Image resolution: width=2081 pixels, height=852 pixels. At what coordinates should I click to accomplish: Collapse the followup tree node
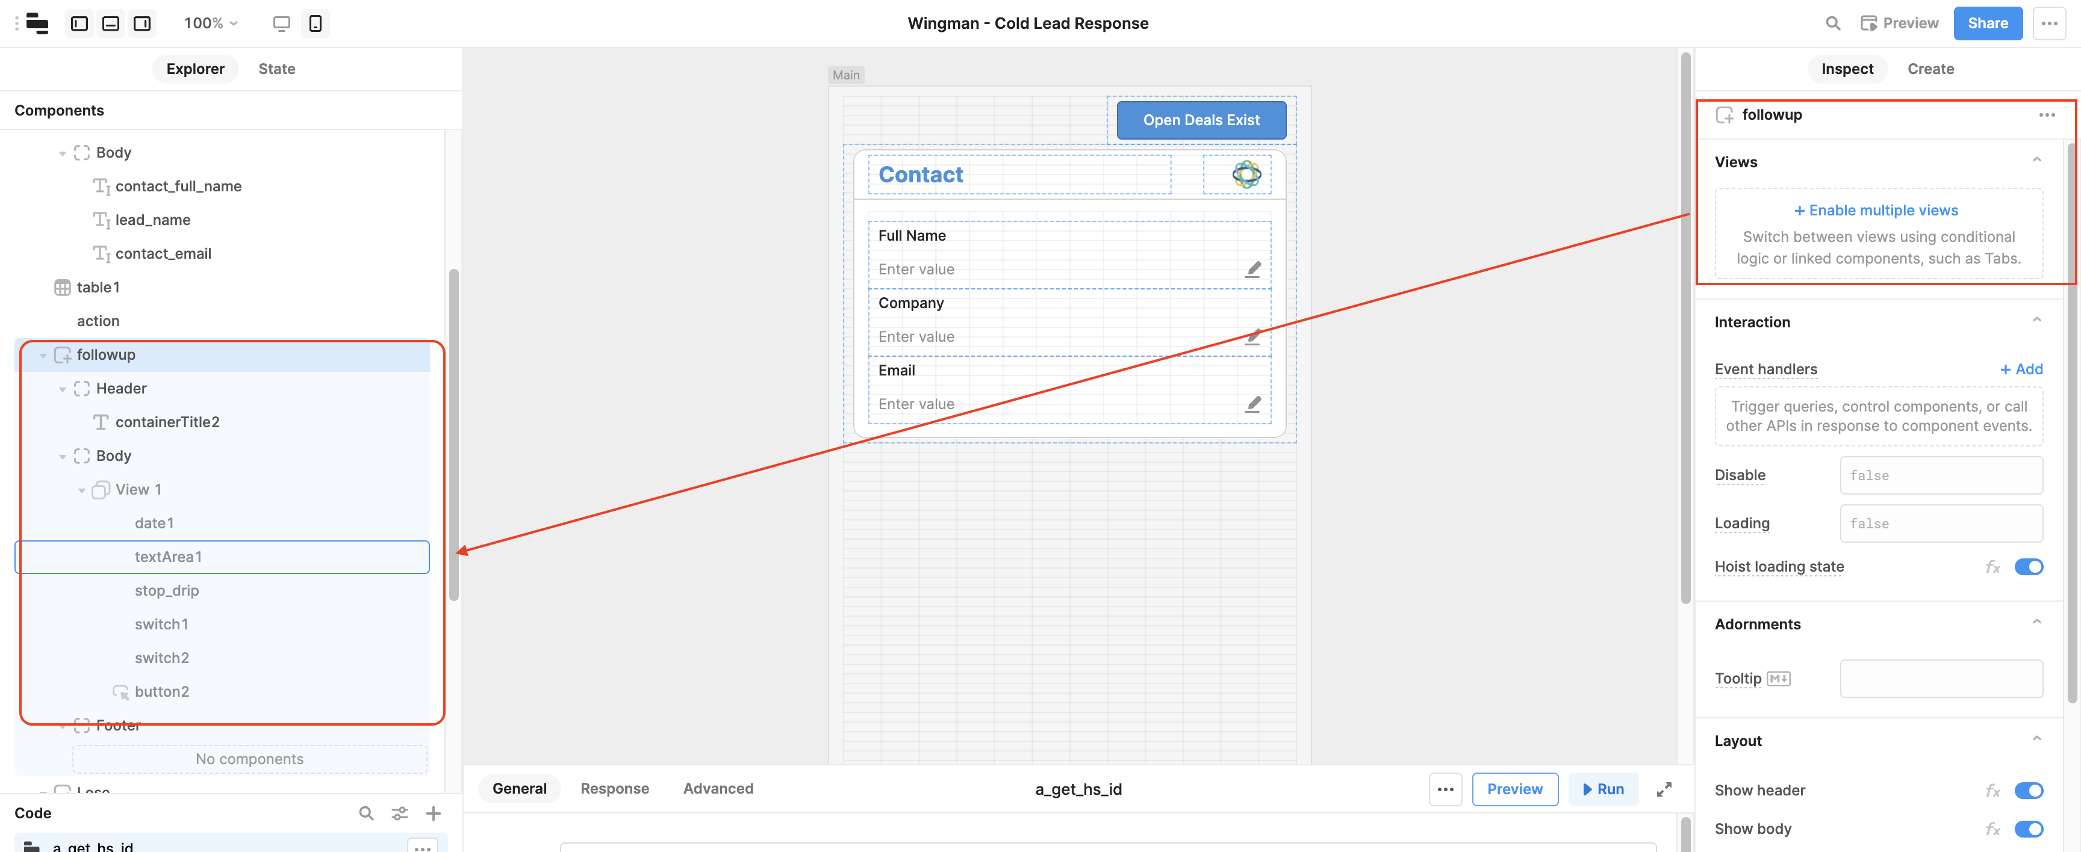[x=43, y=356]
